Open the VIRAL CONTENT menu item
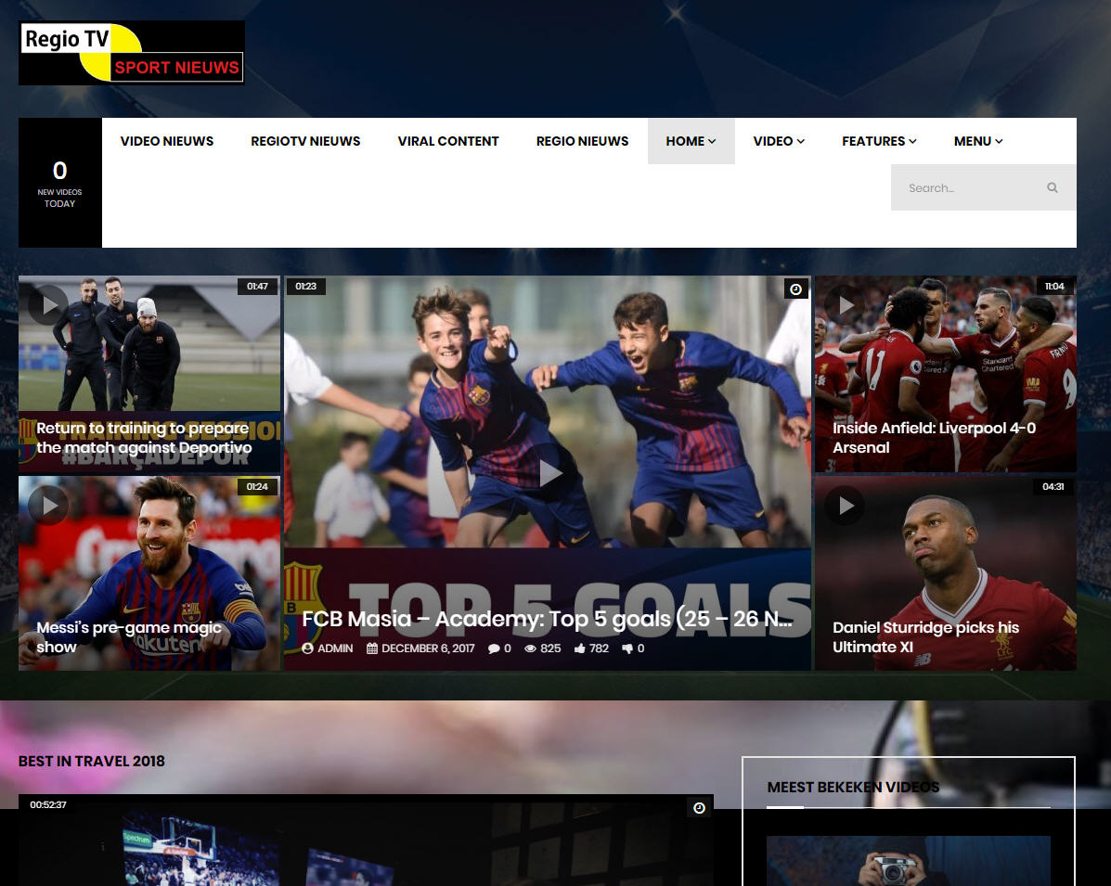 coord(447,141)
